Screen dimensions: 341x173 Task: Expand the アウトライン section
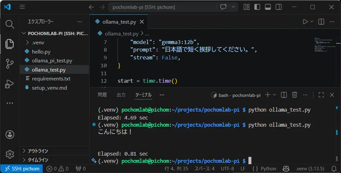tap(55, 151)
